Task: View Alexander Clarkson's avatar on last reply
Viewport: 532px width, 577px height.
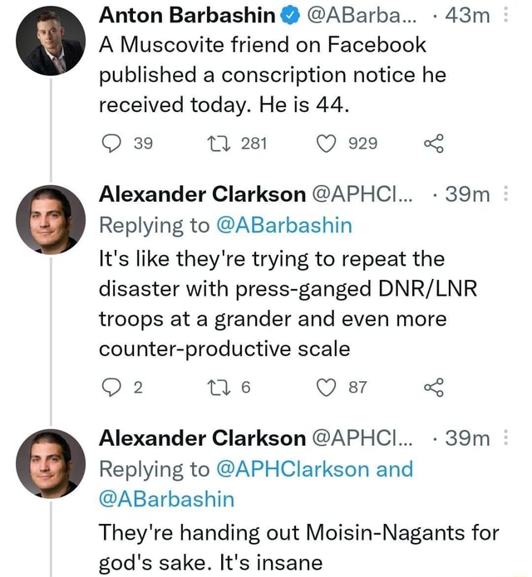Action: pos(51,465)
